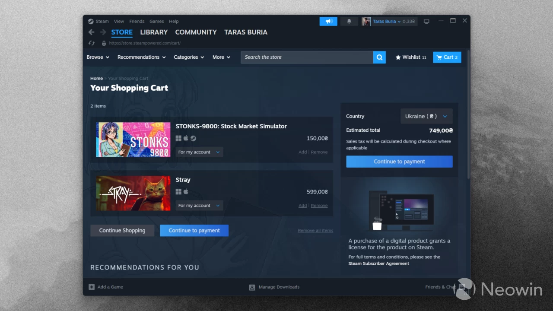Click Apple platform icon for Stray
Screen dimensions: 553x311
(186, 192)
